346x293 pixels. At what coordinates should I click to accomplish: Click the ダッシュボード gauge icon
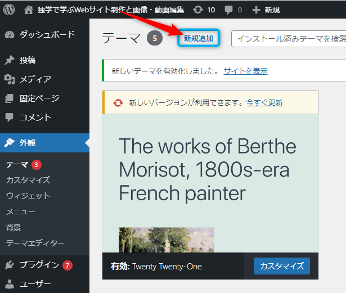(x=9, y=35)
